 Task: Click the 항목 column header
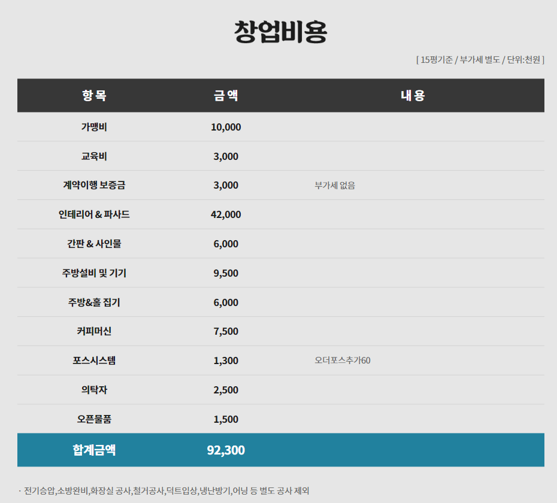[x=94, y=95]
